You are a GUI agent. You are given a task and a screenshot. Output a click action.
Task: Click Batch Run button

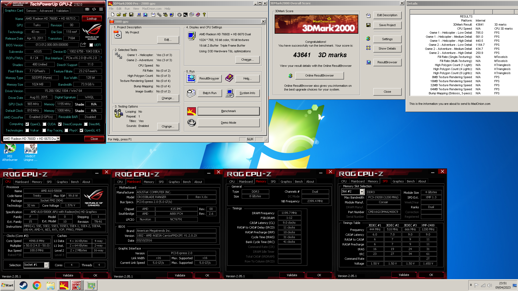tap(210, 93)
